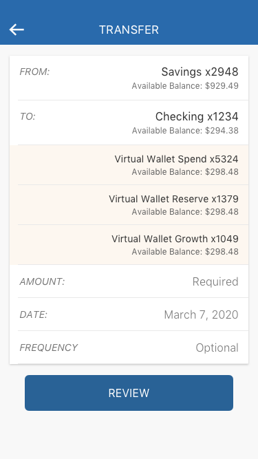258x459 pixels.
Task: Tap the back arrow icon
Action: (17, 30)
